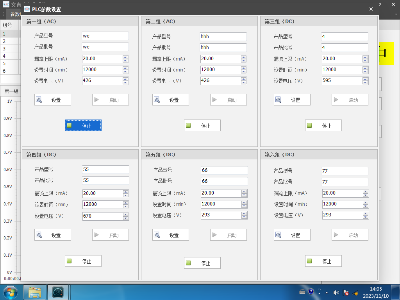The height and width of the screenshot is (300, 400).
Task: Decrease 设置电压 value in 第三组 using down arrow
Action: tap(365, 82)
